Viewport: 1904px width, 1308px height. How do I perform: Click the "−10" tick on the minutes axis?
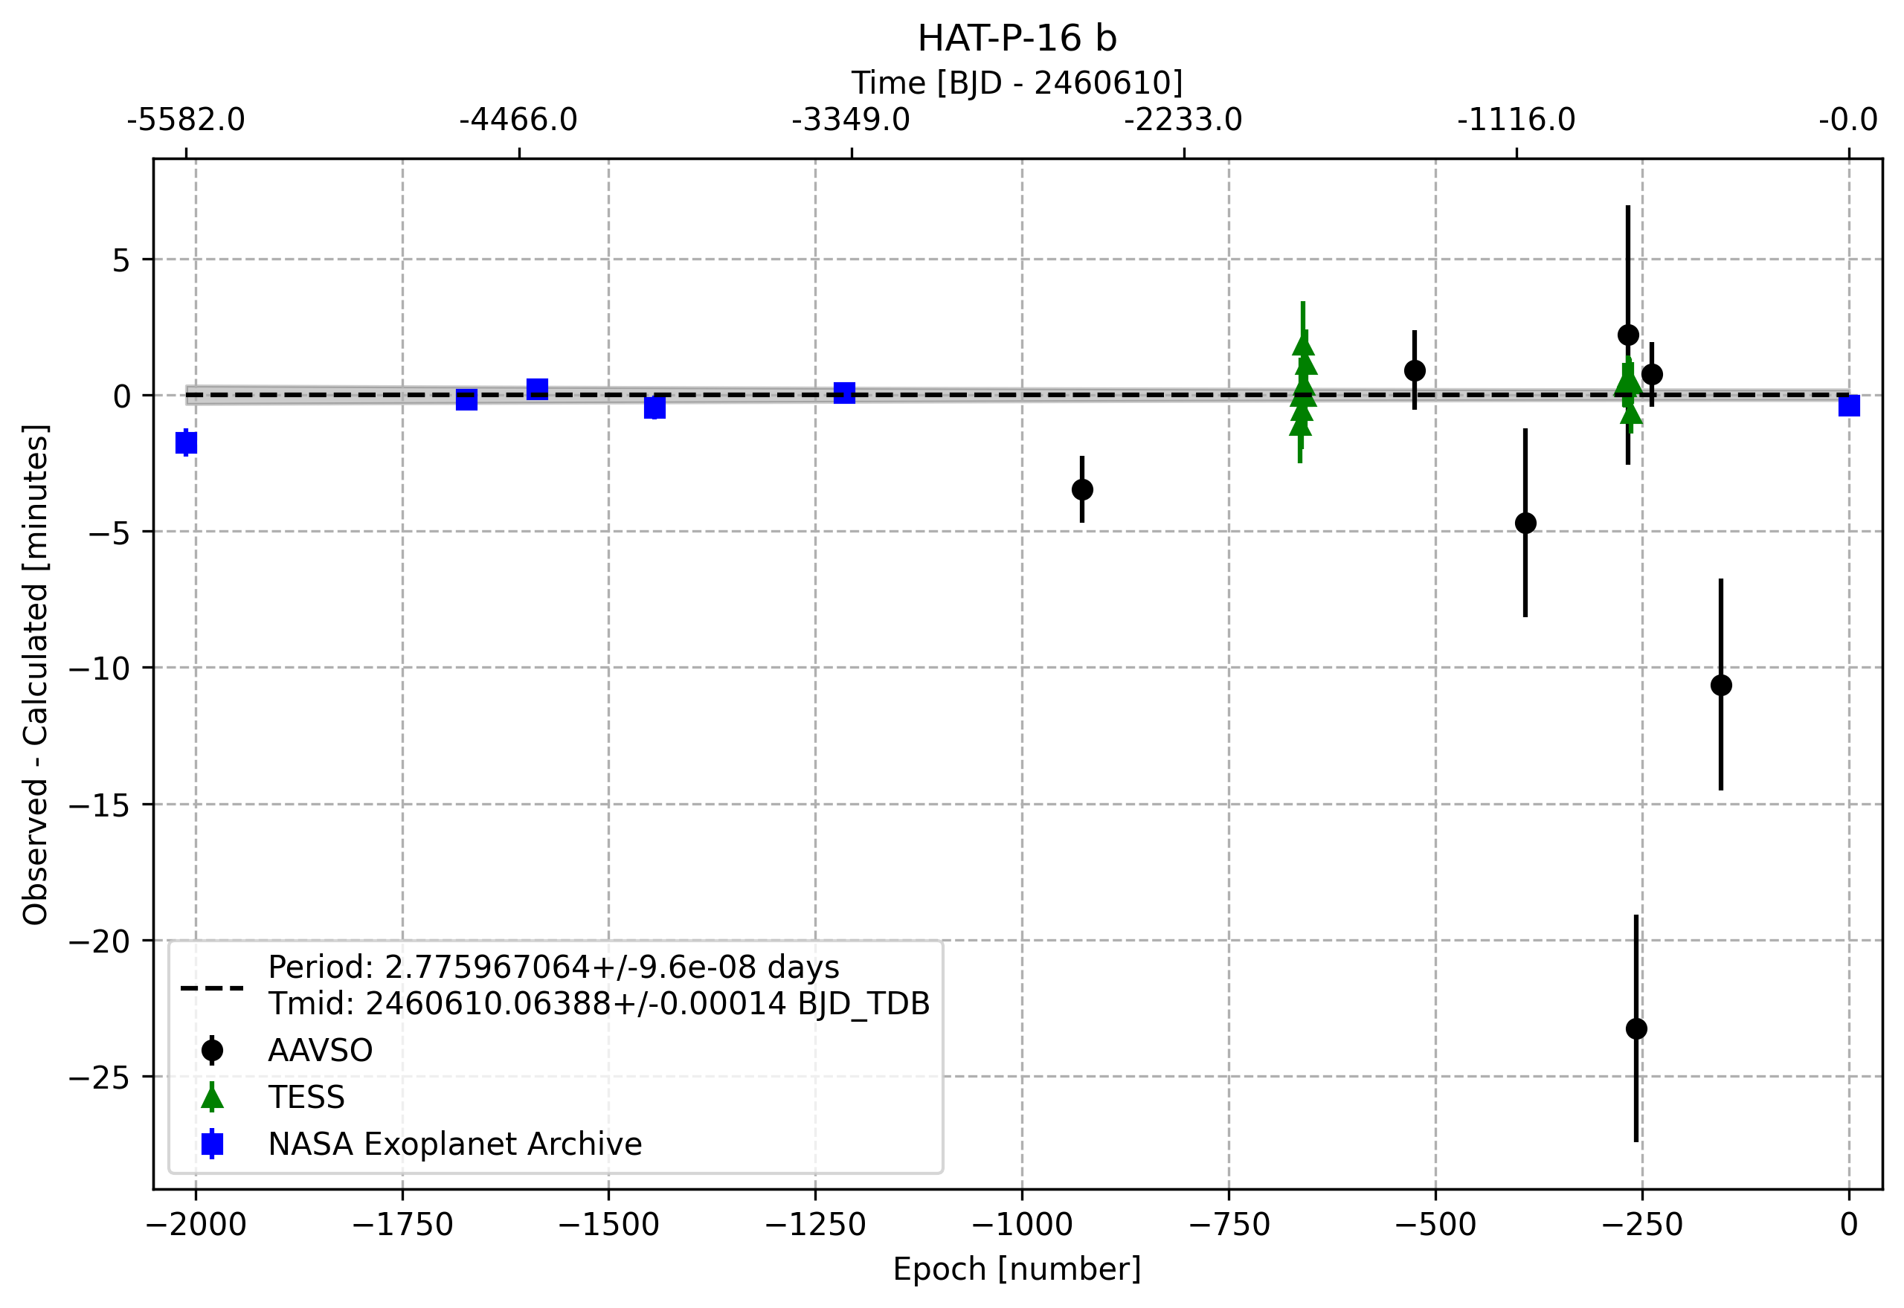(x=100, y=669)
